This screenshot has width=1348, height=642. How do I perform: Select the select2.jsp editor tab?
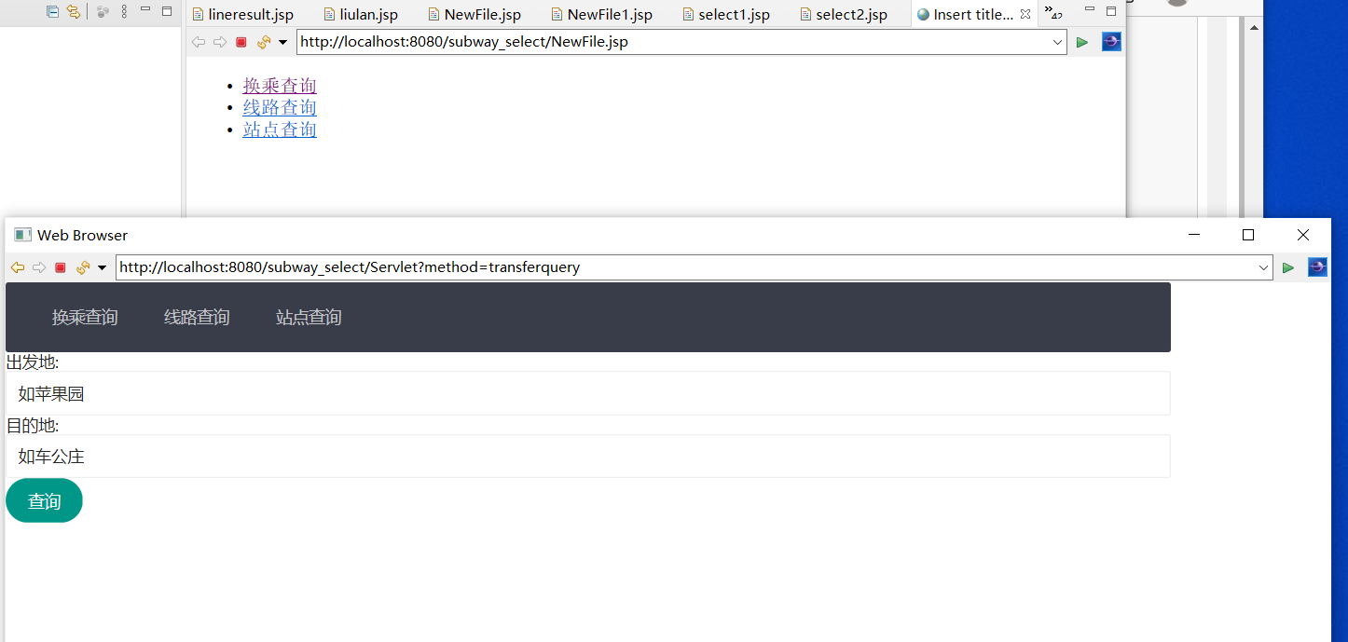[x=844, y=14]
